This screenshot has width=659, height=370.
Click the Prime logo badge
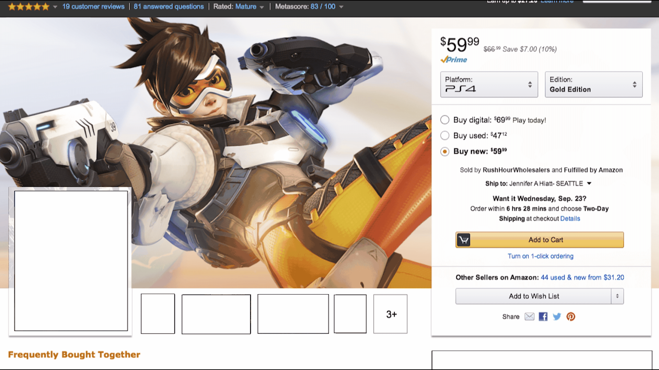click(454, 60)
